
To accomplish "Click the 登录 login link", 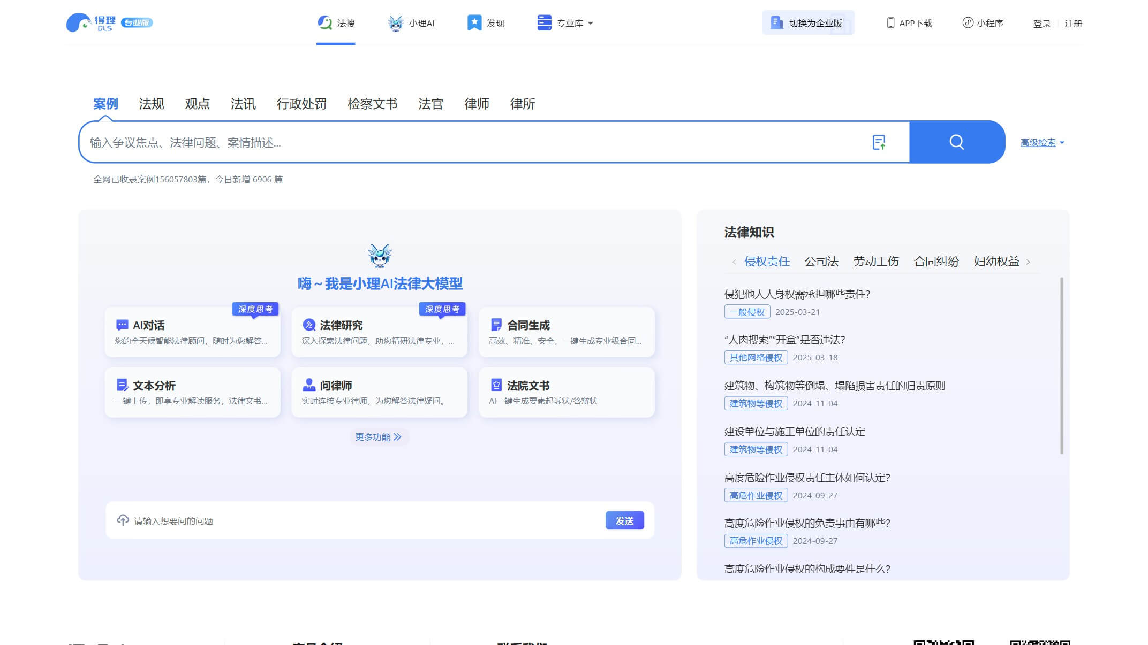I will coord(1041,24).
